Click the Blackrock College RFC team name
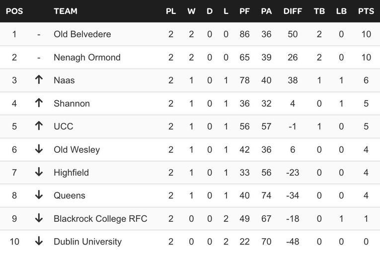The width and height of the screenshot is (380, 253). click(100, 219)
